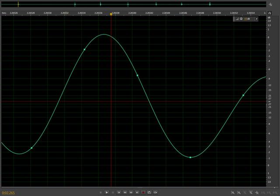Click Zoom Out Amplitude icon

(239, 192)
